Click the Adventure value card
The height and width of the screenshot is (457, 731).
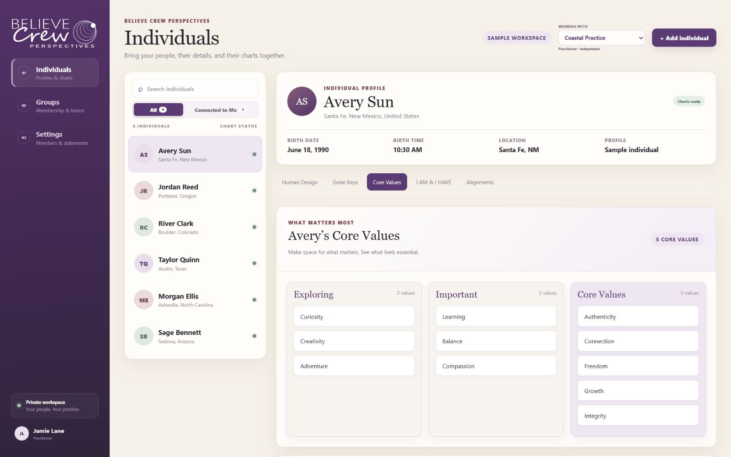(x=354, y=366)
